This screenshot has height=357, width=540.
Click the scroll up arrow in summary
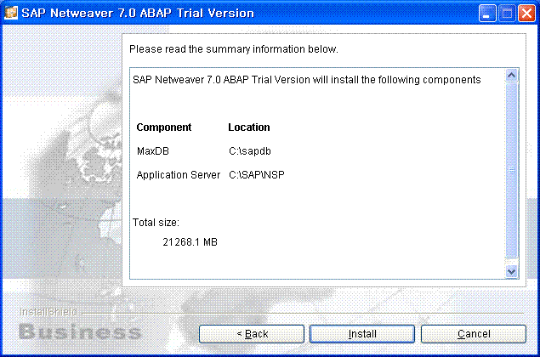coord(512,76)
